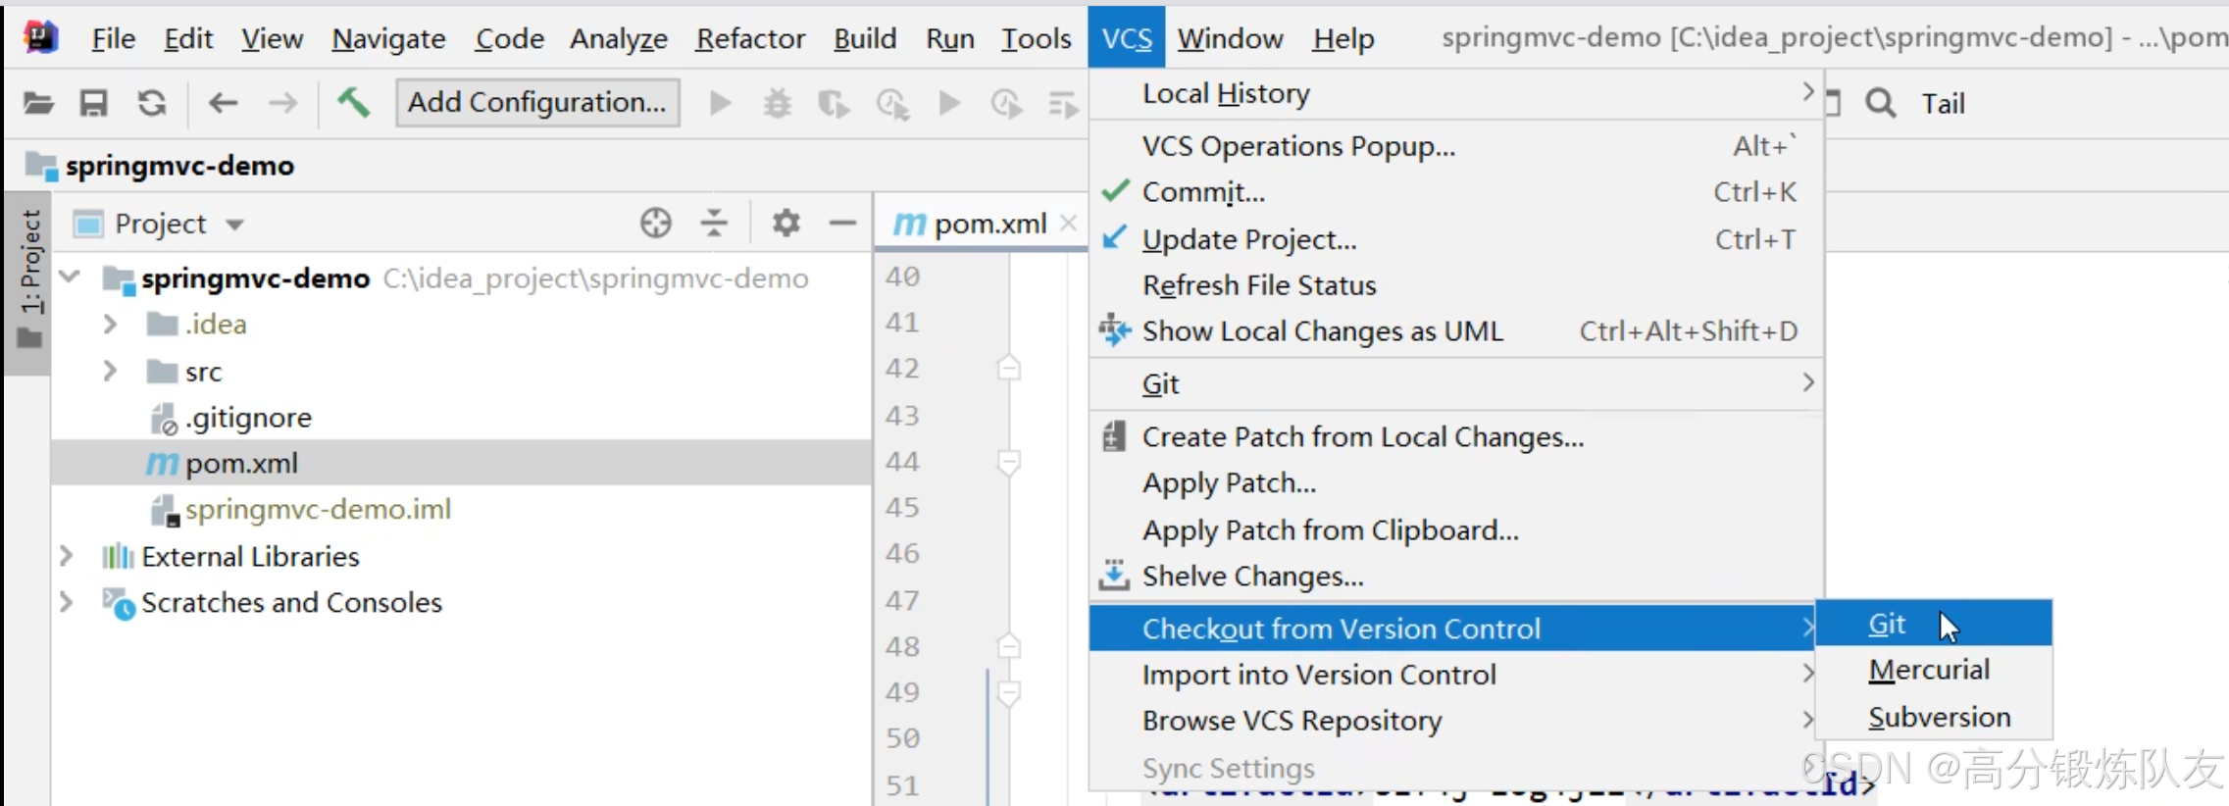Open the Help menu
The width and height of the screenshot is (2229, 806).
point(1343,38)
